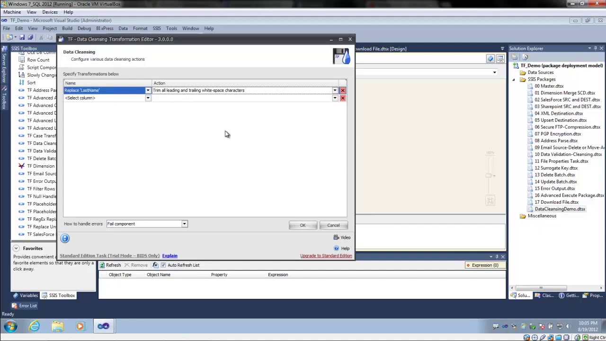
Task: Open the Select column dropdown arrow
Action: pyautogui.click(x=148, y=98)
